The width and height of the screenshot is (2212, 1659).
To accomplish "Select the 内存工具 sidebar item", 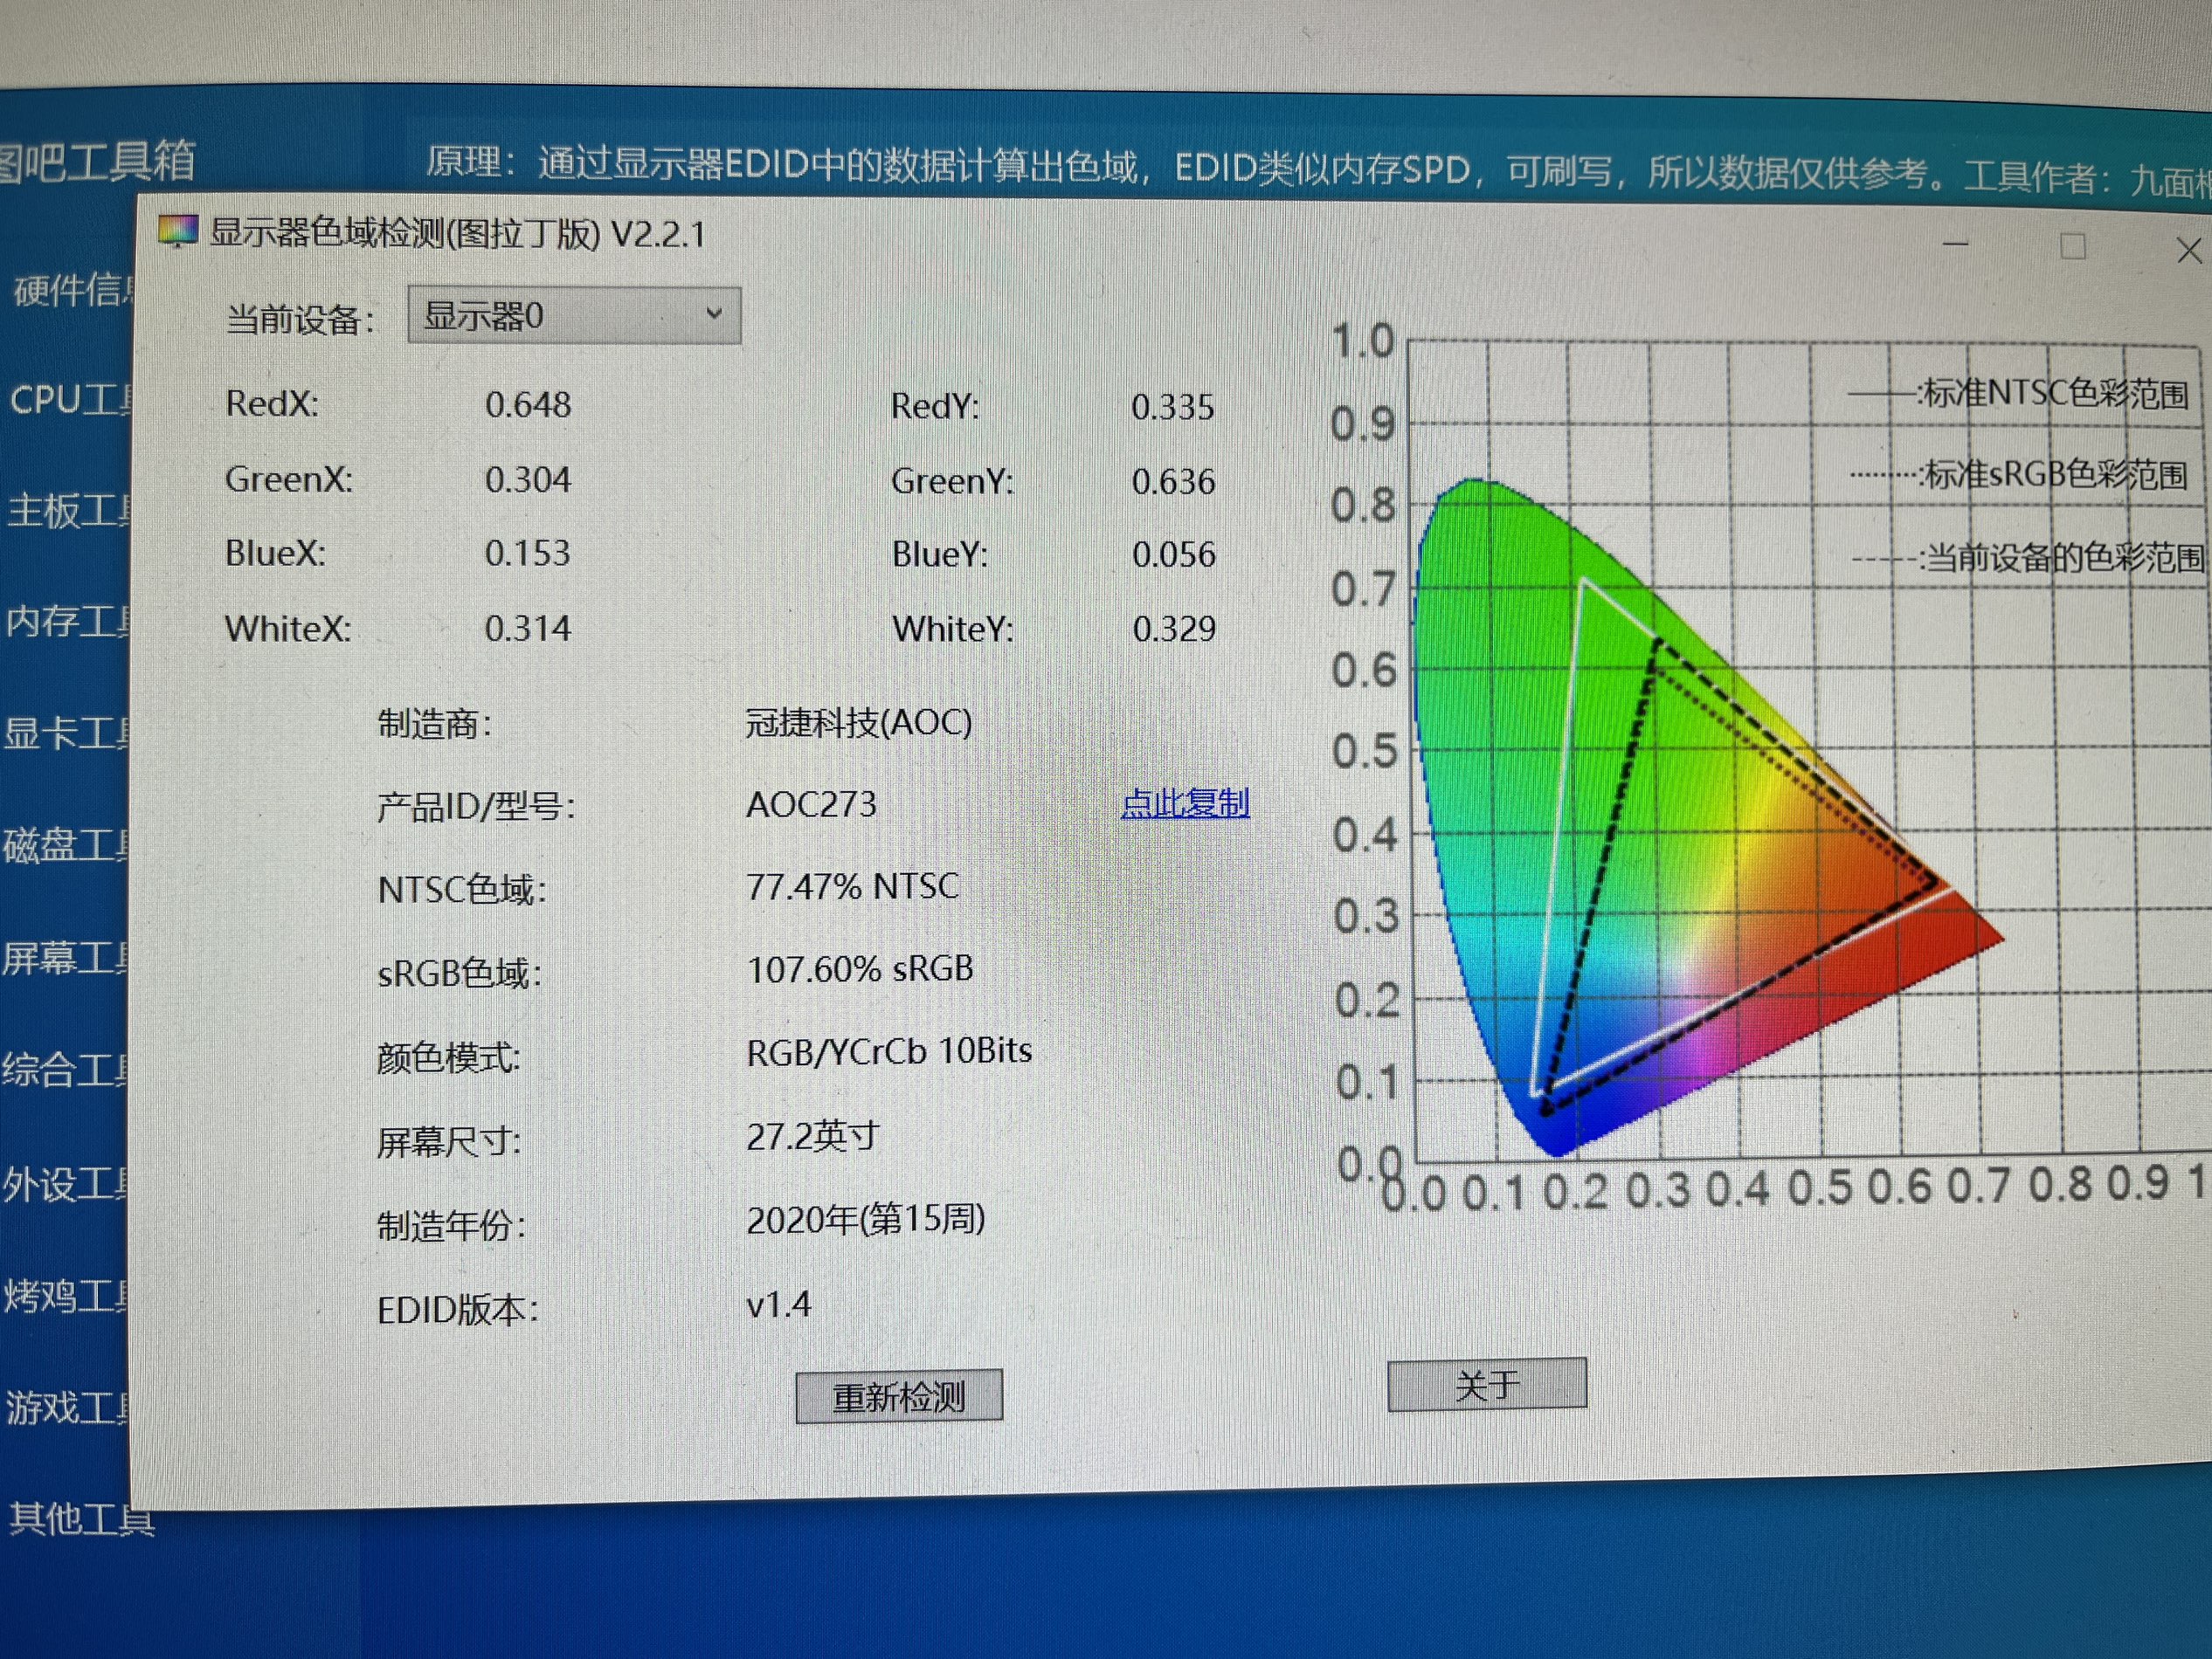I will pyautogui.click(x=66, y=622).
